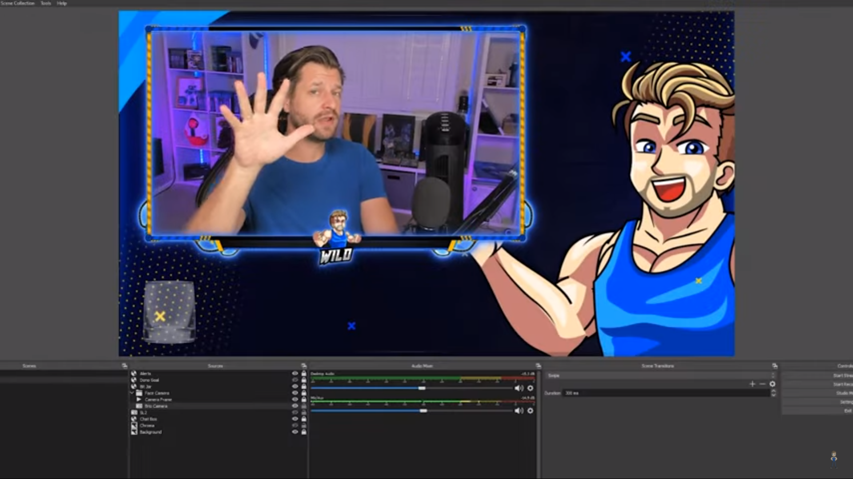Mute the Desktop Audio speaker icon
The width and height of the screenshot is (853, 479).
(x=518, y=388)
